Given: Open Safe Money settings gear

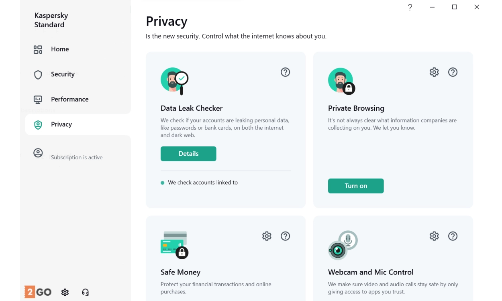Looking at the screenshot, I should point(267,236).
